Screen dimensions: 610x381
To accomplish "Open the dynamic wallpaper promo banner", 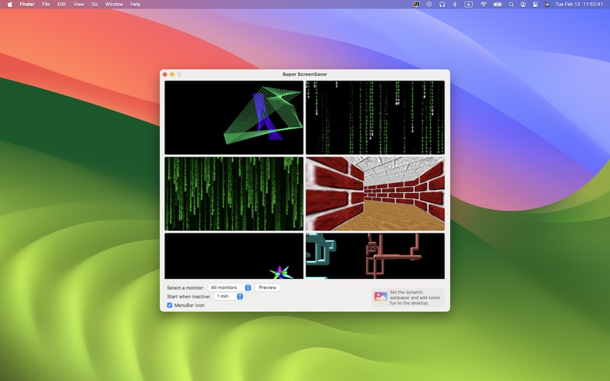I will [x=408, y=298].
